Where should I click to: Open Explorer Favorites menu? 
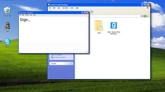click(x=65, y=8)
